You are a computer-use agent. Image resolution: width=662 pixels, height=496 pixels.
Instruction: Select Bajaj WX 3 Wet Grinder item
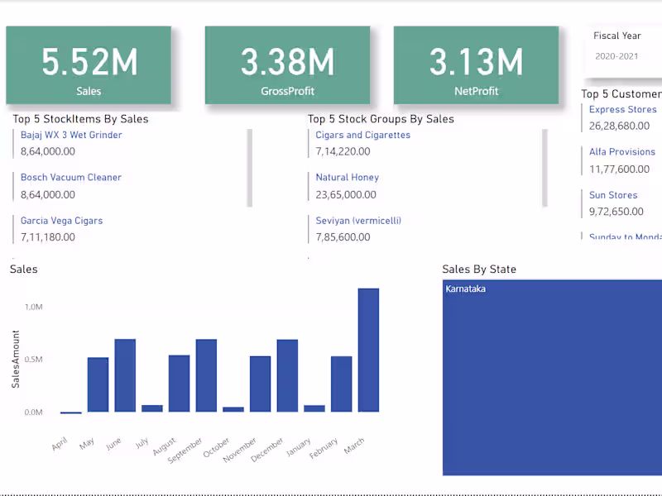point(71,135)
